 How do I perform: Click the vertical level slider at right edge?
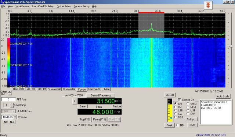pos(231,47)
